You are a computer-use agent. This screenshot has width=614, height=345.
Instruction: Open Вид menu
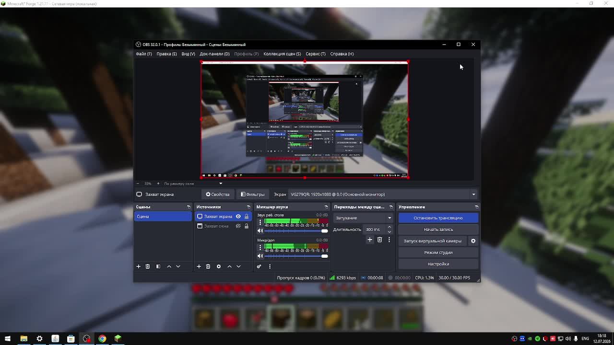(188, 54)
